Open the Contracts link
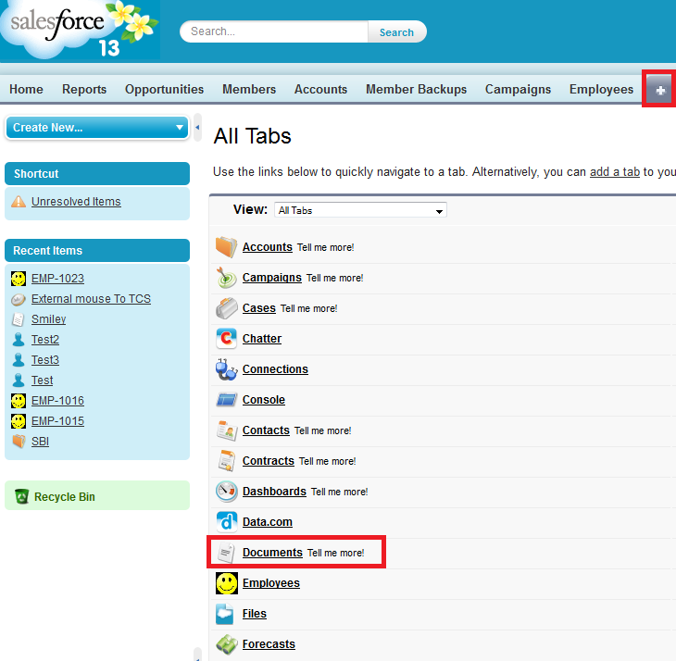Viewport: 676px width, 661px height. [269, 461]
